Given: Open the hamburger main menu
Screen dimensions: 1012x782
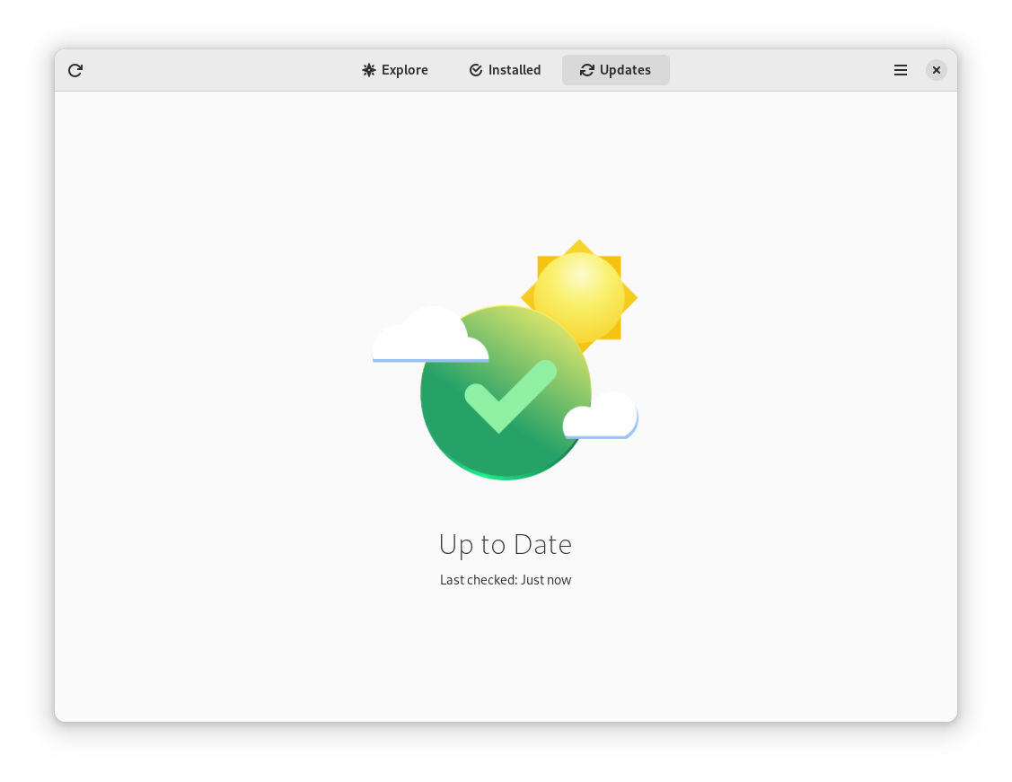Looking at the screenshot, I should click(901, 70).
